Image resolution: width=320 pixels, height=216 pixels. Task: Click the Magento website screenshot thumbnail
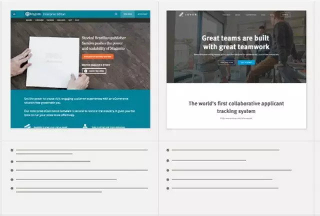click(x=80, y=69)
